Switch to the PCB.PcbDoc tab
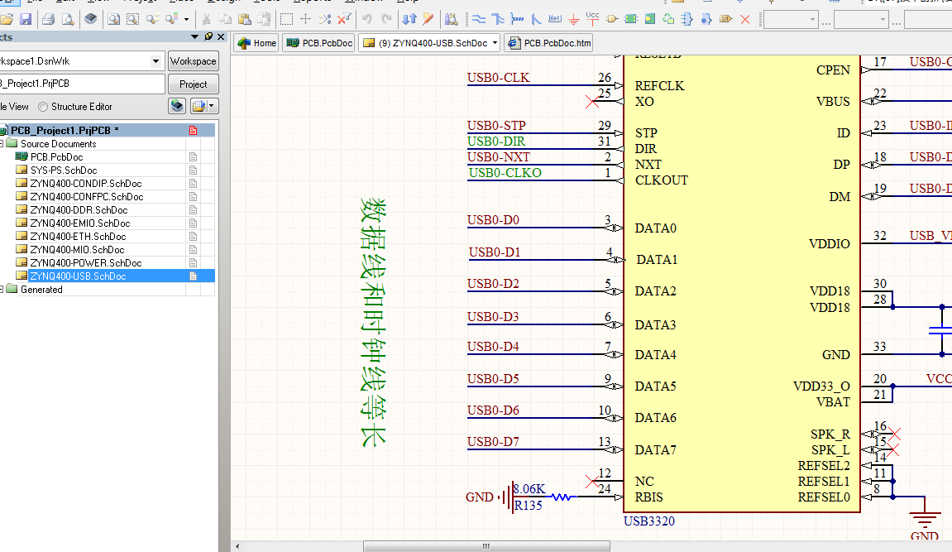The image size is (952, 552). click(319, 43)
